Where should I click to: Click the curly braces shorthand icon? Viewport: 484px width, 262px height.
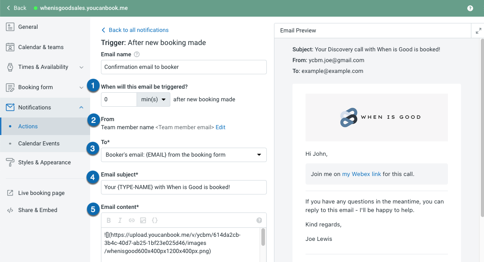click(x=155, y=220)
